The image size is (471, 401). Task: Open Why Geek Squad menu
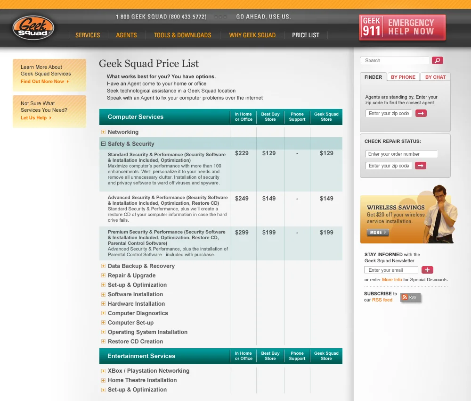click(252, 35)
